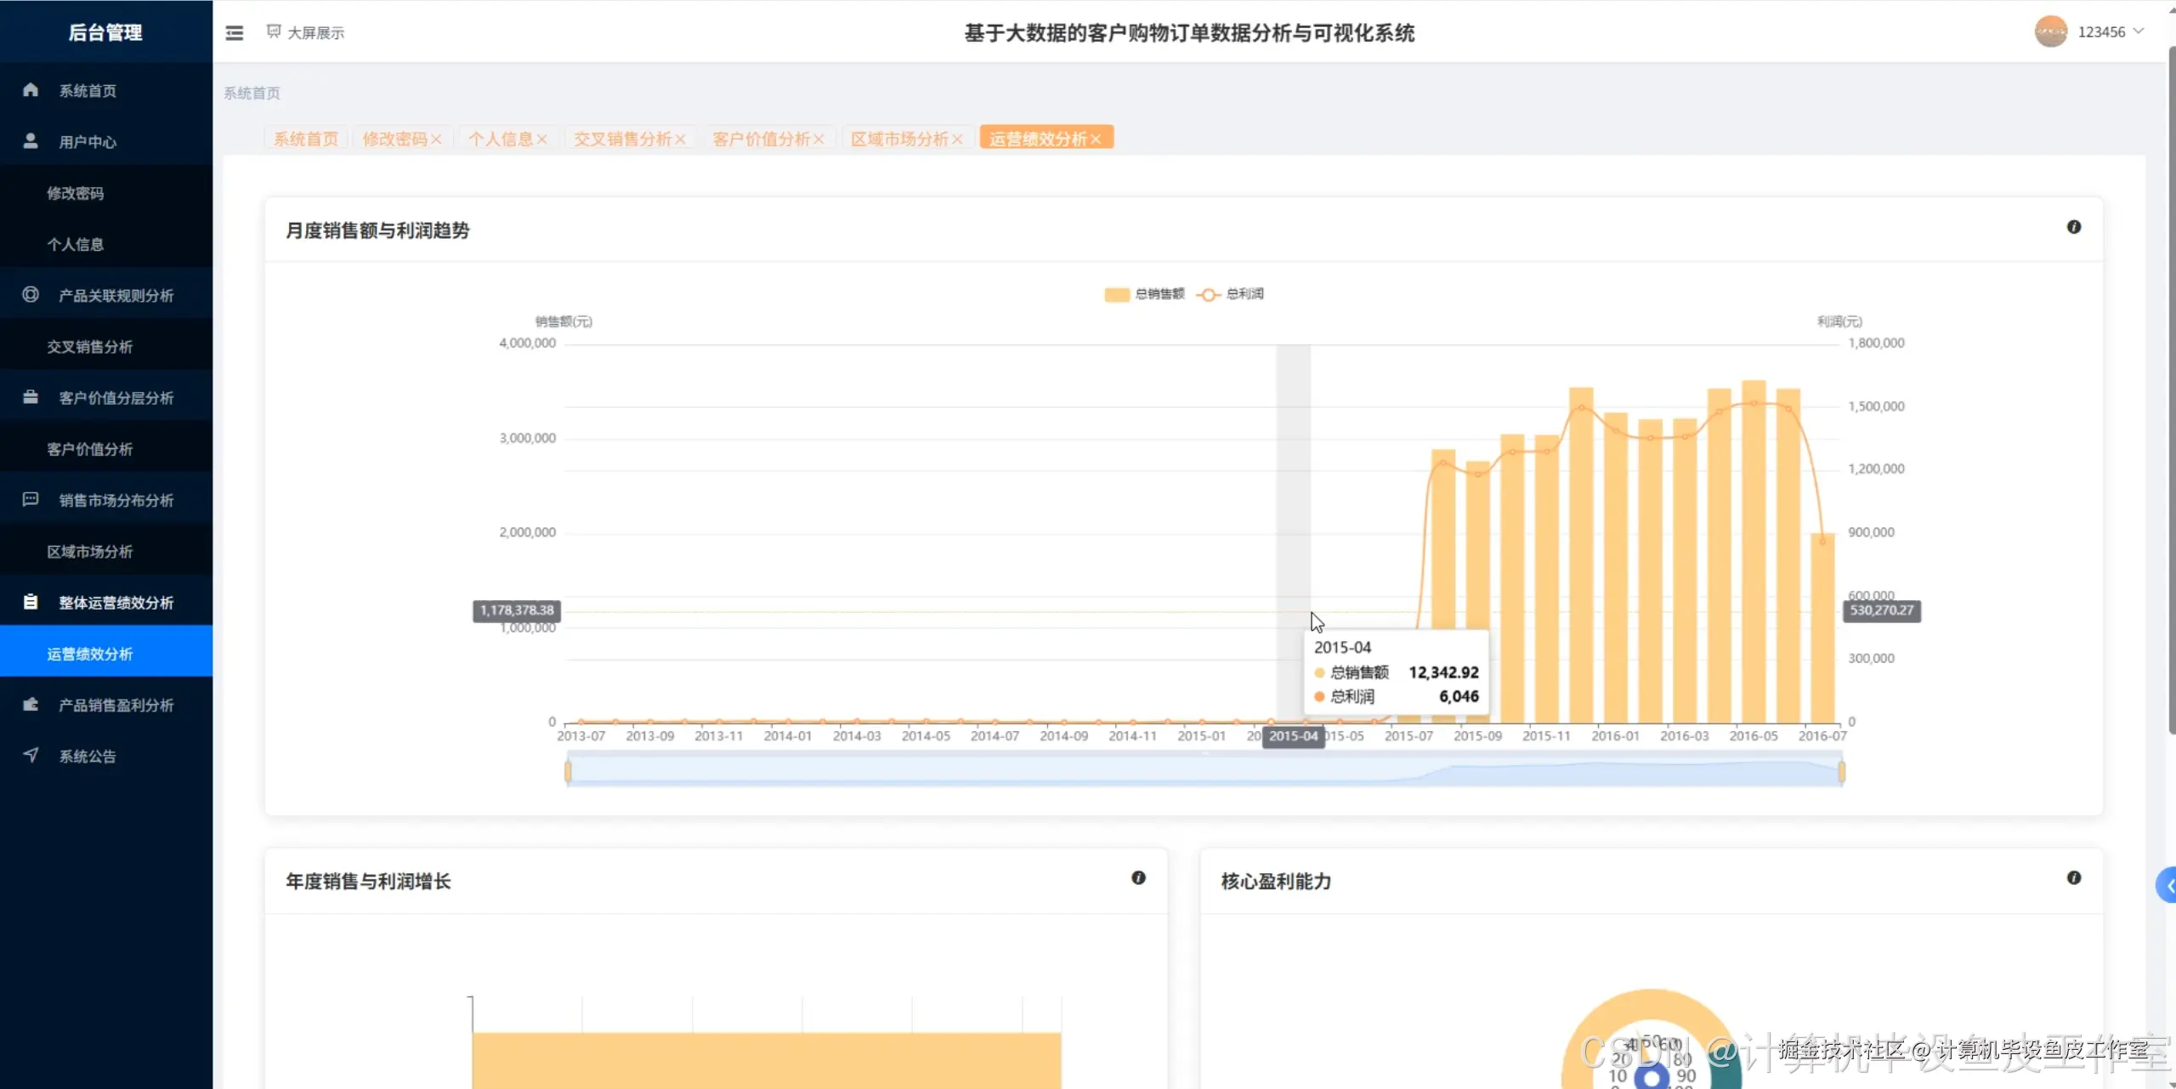This screenshot has height=1089, width=2176.
Task: Open the 123456 user dropdown
Action: [2110, 31]
